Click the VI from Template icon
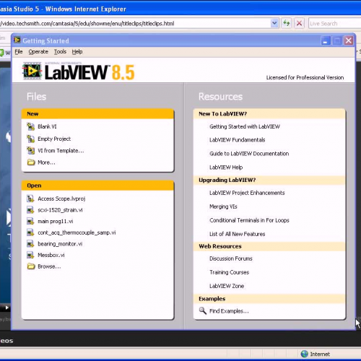The image size is (361, 361). coord(30,151)
